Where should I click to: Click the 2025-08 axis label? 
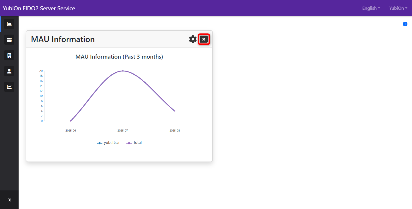[175, 131]
